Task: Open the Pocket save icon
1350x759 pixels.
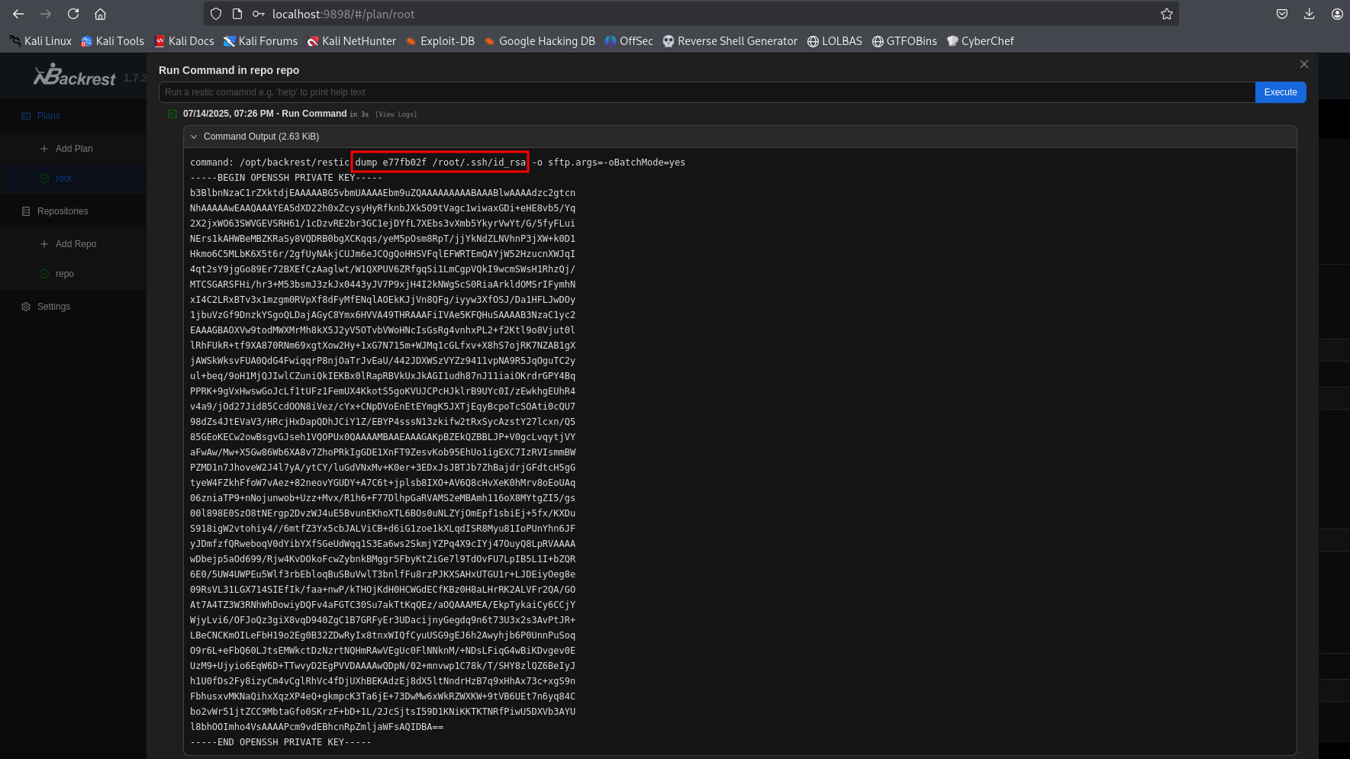Action: tap(1282, 14)
